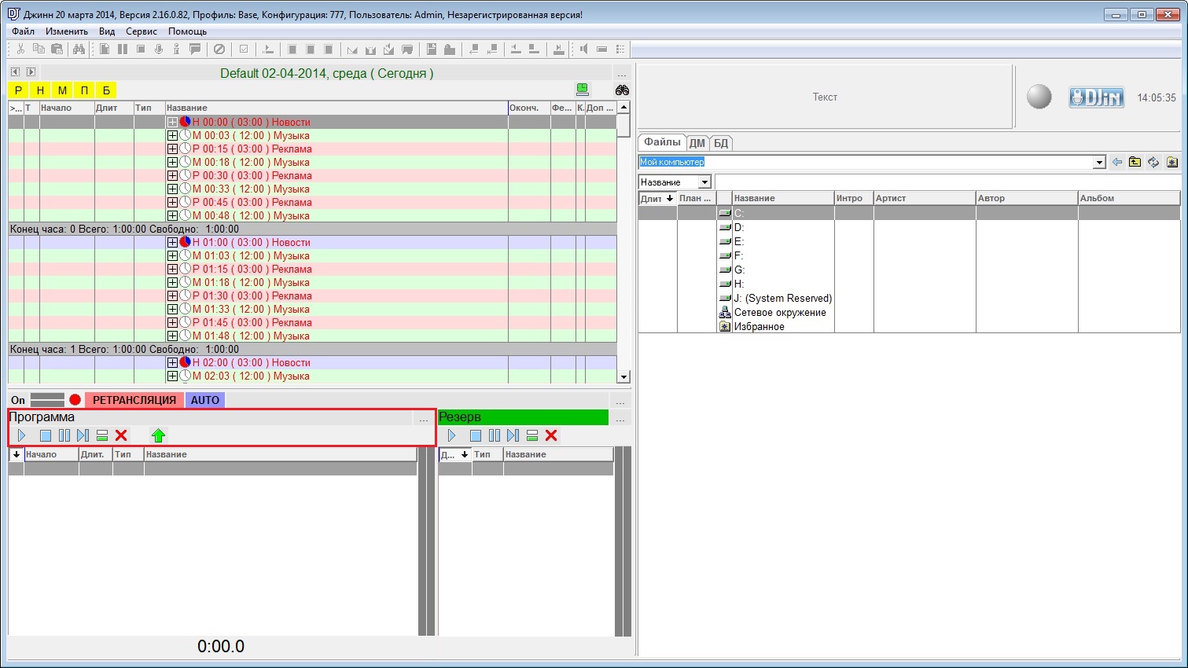Select drive D: in file list
Image resolution: width=1188 pixels, height=668 pixels.
click(x=738, y=227)
